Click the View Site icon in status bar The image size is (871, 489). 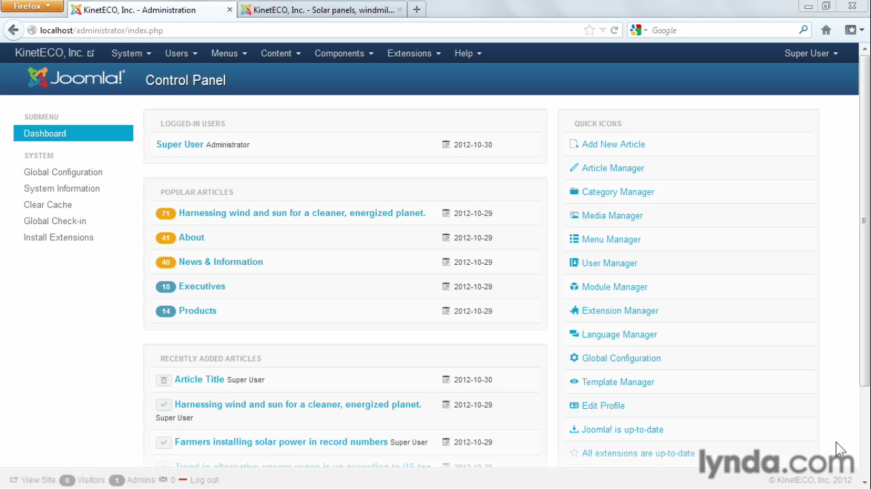[13, 480]
